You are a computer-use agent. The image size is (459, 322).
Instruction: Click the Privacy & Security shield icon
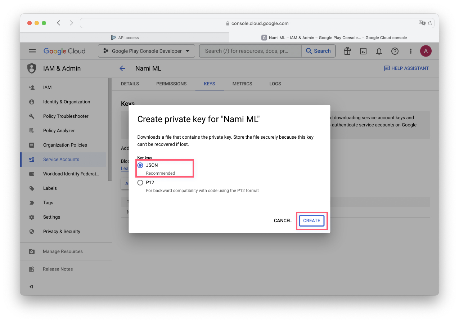(x=32, y=232)
